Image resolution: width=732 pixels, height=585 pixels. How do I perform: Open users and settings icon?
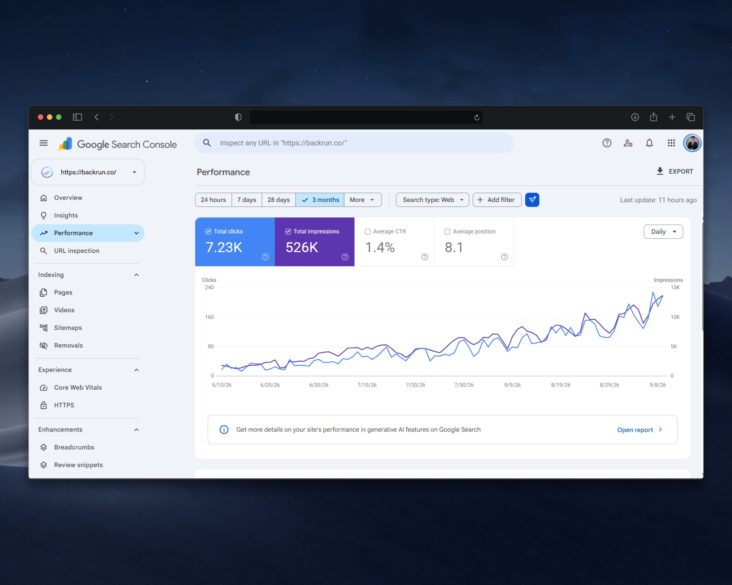pyautogui.click(x=628, y=143)
